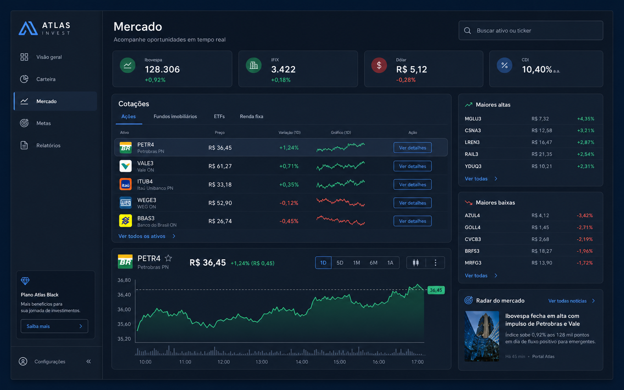The height and width of the screenshot is (390, 624).
Task: Click Dólar dollar sign icon
Action: coord(379,65)
